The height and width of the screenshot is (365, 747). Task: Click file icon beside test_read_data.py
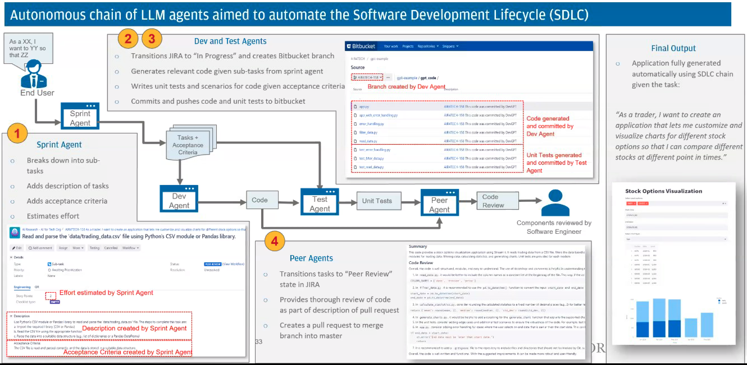coord(355,167)
